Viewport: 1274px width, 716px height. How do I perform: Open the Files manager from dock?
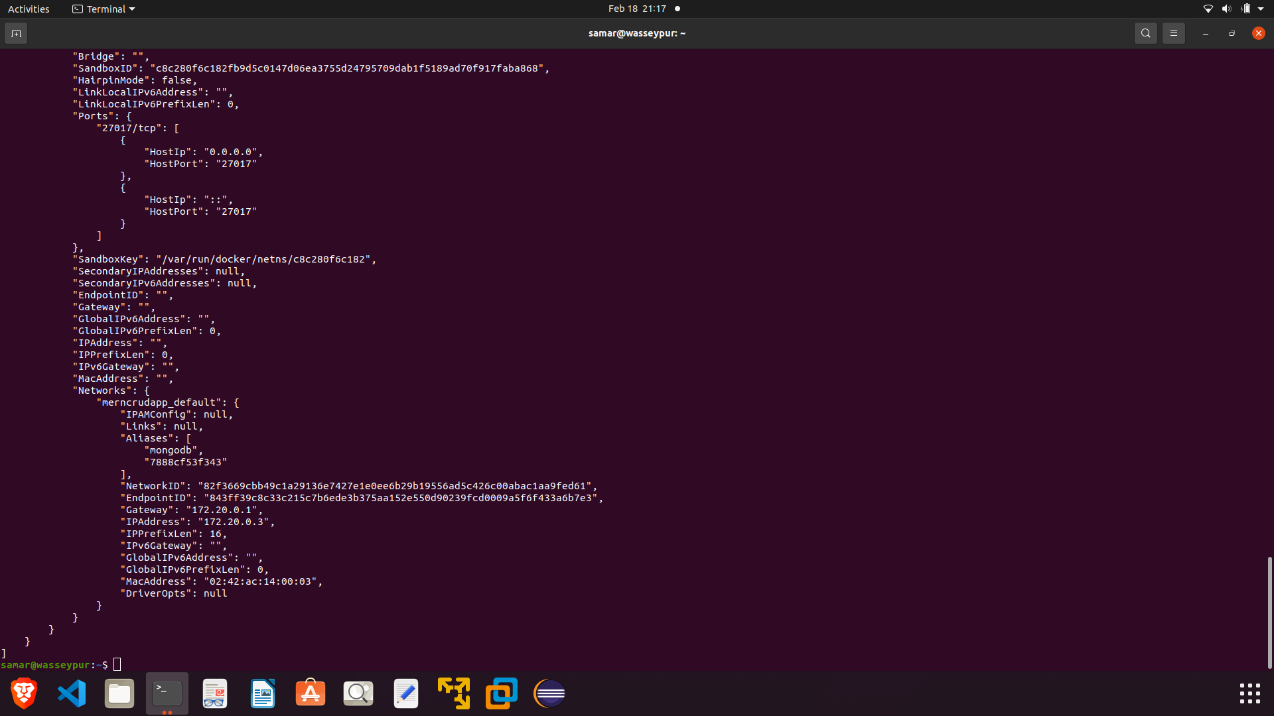(119, 693)
